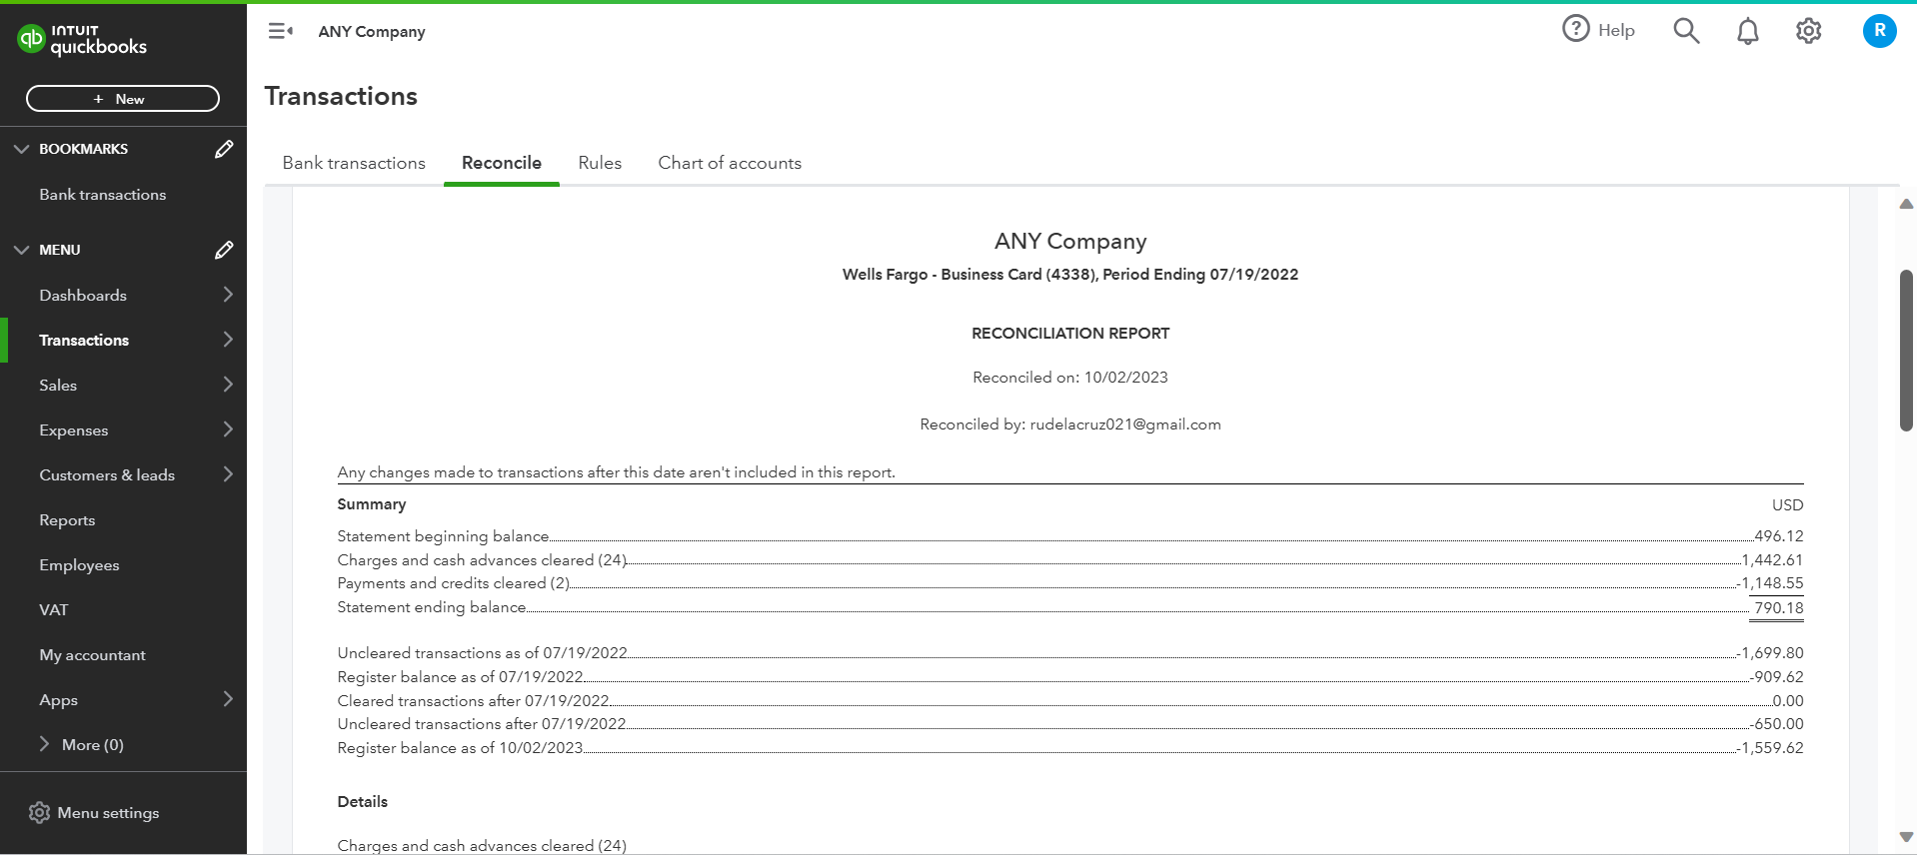Click the scrollbar down arrow
1917x855 pixels.
(1907, 837)
